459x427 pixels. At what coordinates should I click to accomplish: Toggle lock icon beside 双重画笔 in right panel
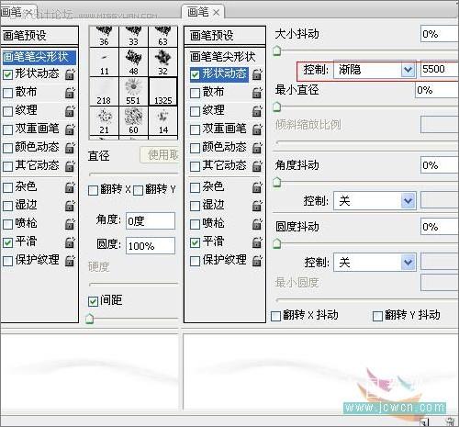[x=257, y=129]
